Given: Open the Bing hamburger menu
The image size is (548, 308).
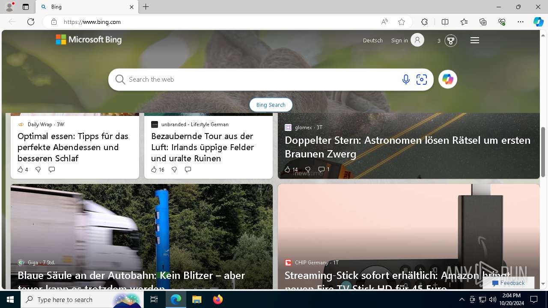Looking at the screenshot, I should (x=475, y=40).
